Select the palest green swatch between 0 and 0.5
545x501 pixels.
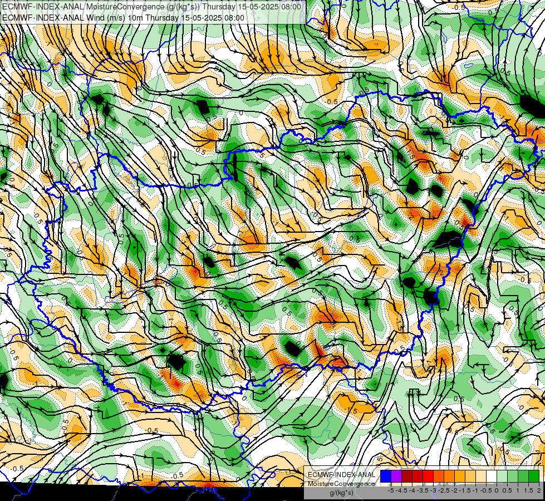click(x=502, y=476)
